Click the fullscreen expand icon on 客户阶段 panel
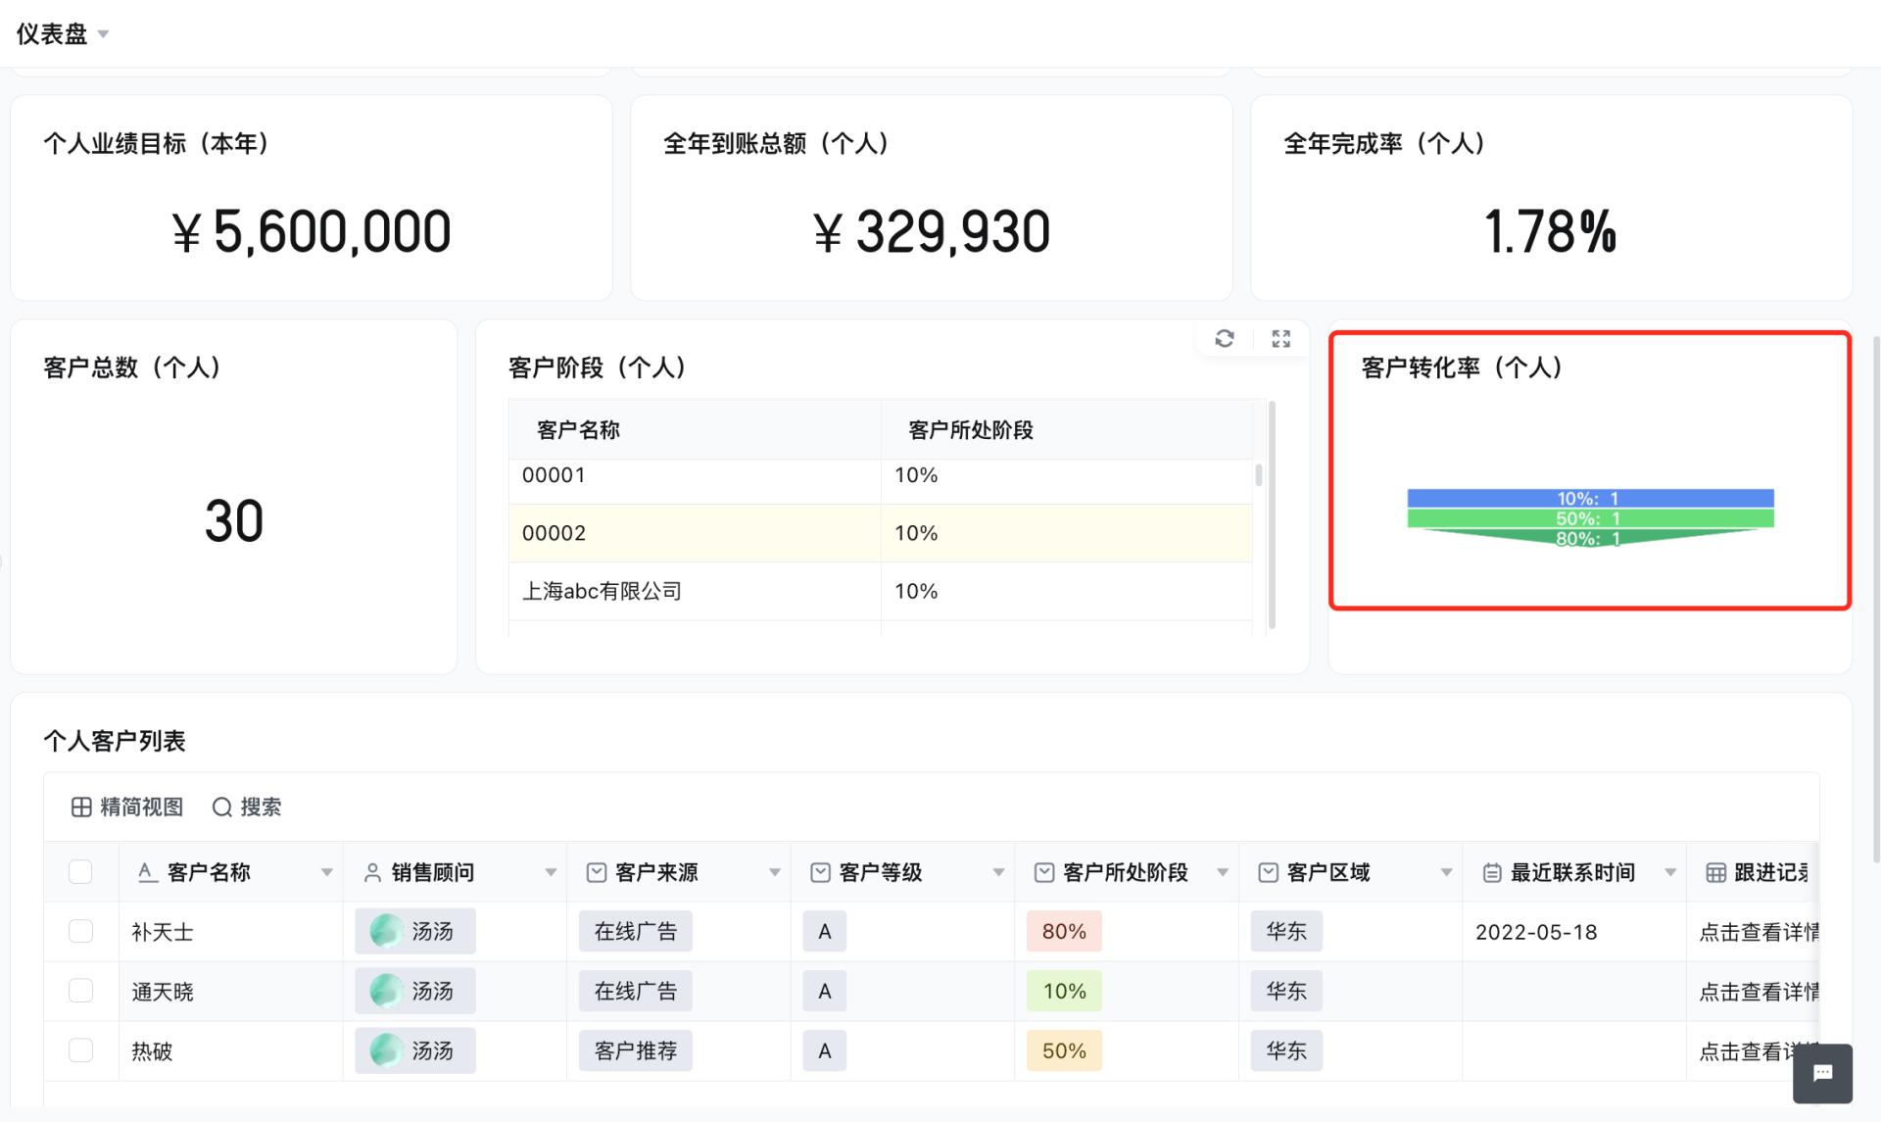The image size is (1881, 1122). (1280, 339)
